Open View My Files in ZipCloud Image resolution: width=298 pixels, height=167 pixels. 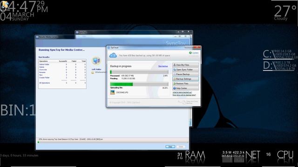185,65
